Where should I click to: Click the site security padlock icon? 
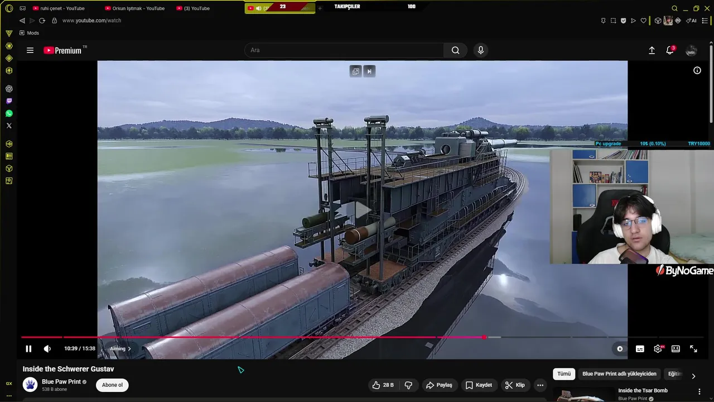[54, 21]
